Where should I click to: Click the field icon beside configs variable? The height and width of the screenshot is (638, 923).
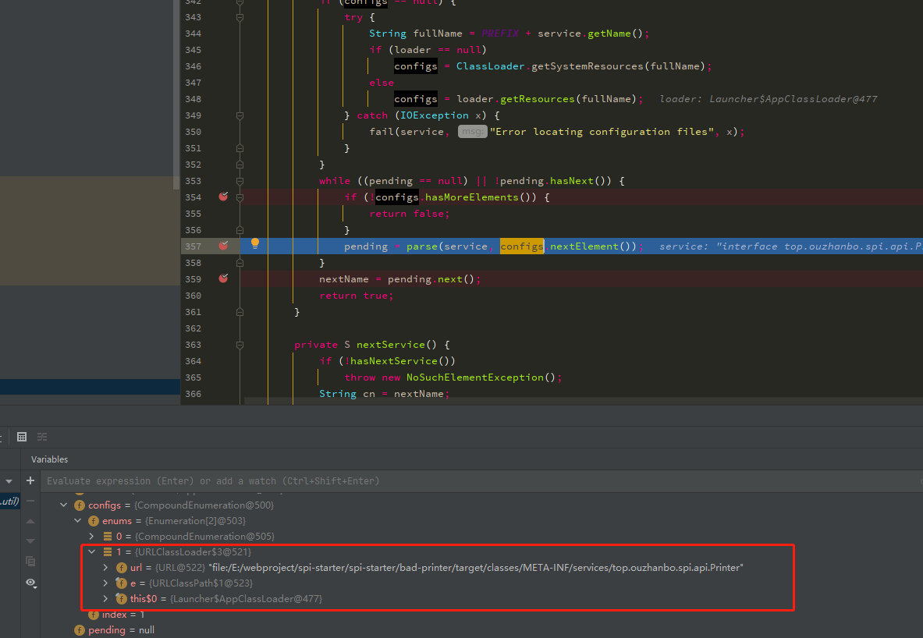(80, 505)
